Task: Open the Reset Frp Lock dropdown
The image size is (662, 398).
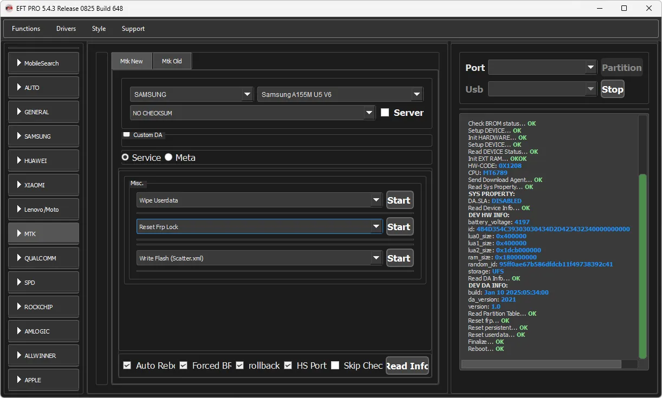Action: (376, 226)
